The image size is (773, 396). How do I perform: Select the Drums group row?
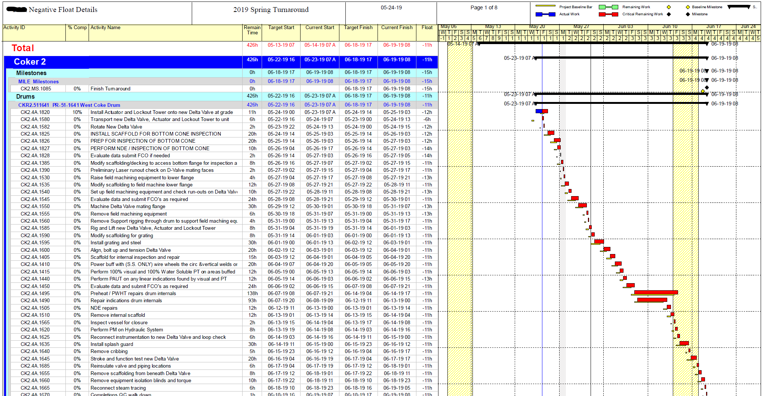pos(25,96)
